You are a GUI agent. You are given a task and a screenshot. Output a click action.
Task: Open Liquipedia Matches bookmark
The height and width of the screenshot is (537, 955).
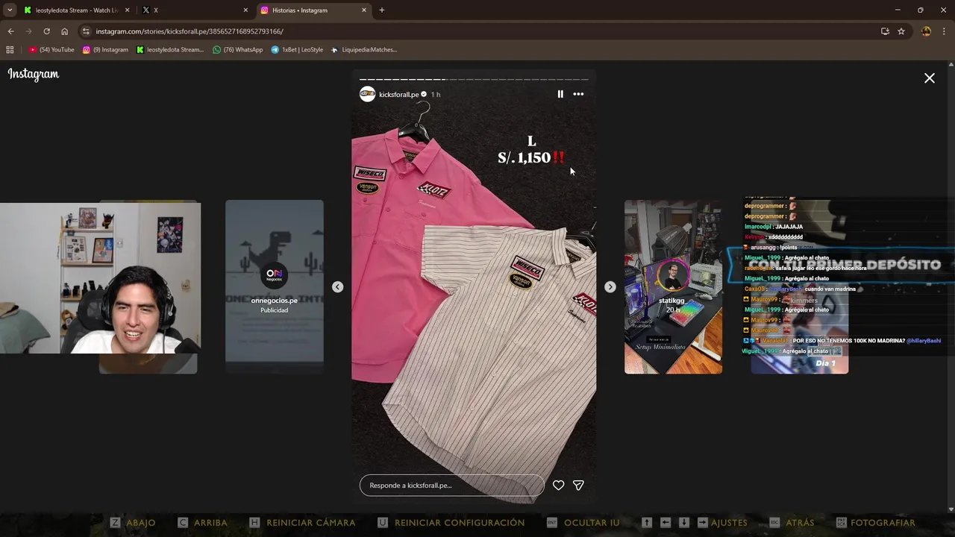coord(364,50)
